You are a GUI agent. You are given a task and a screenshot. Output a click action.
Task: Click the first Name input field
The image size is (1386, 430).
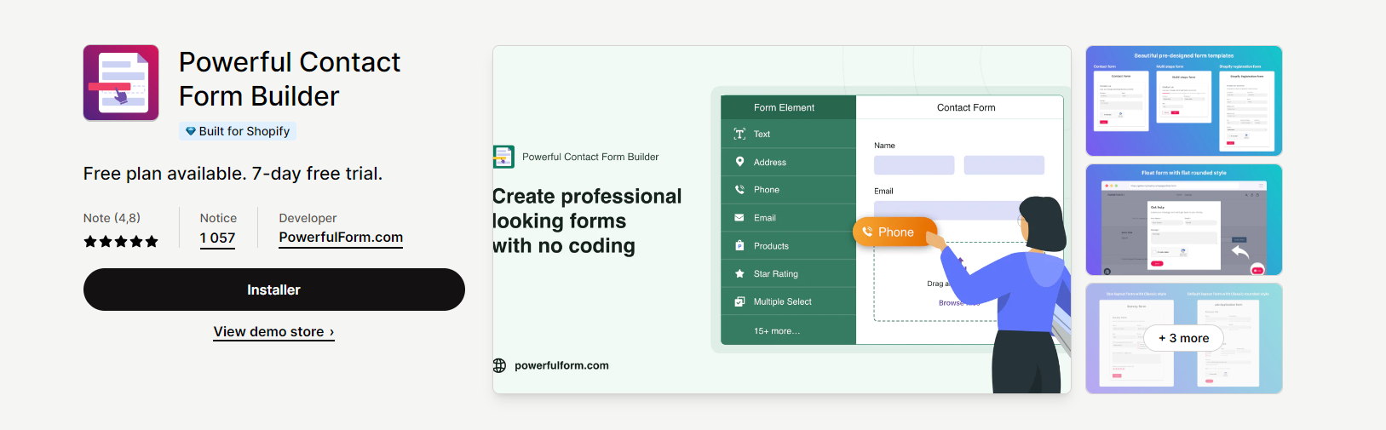point(914,165)
